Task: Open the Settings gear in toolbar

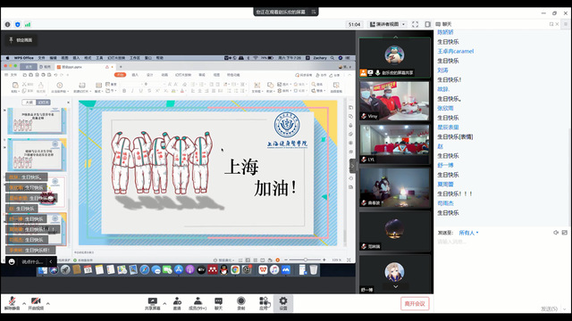Action: coord(283,303)
